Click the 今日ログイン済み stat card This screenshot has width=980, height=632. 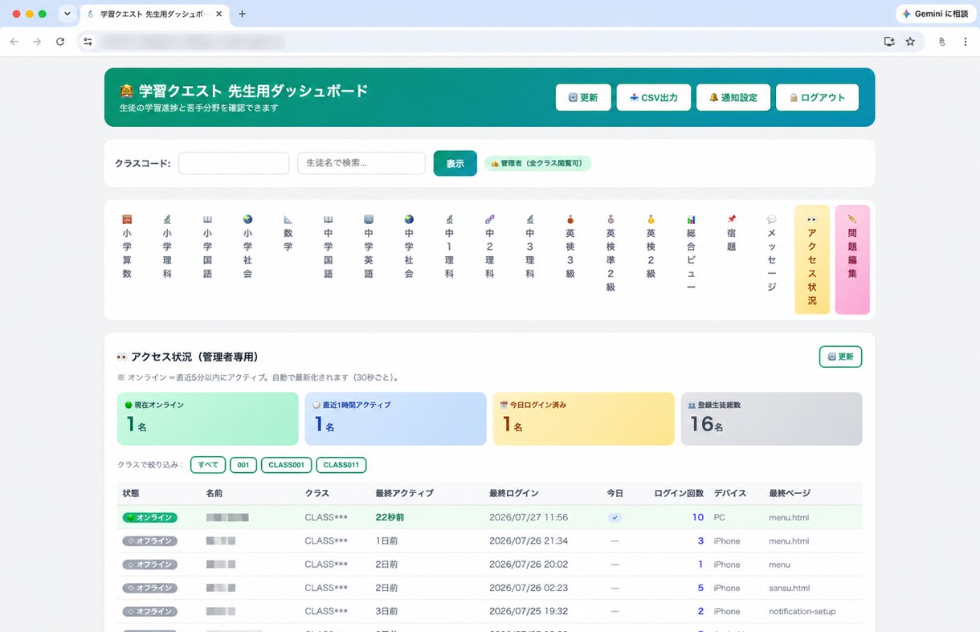coord(583,418)
